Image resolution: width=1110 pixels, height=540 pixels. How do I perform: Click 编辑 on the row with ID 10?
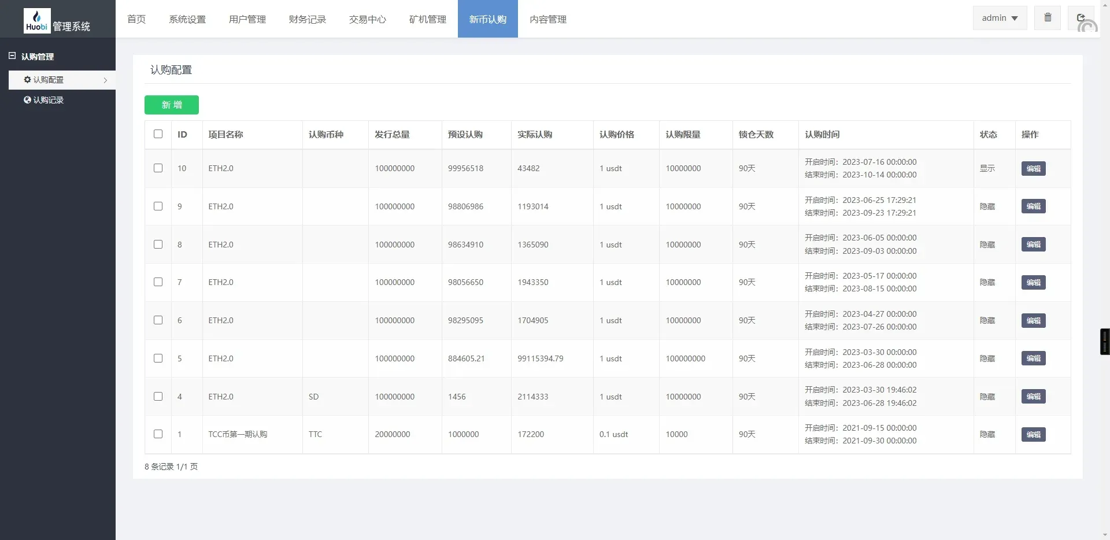pyautogui.click(x=1033, y=168)
